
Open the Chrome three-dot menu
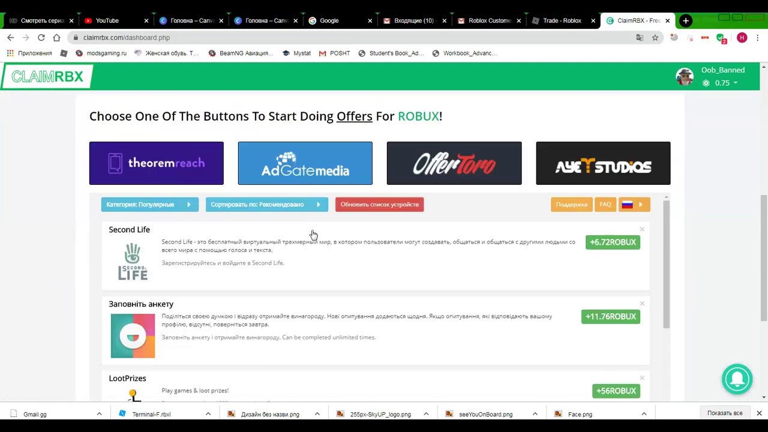758,37
